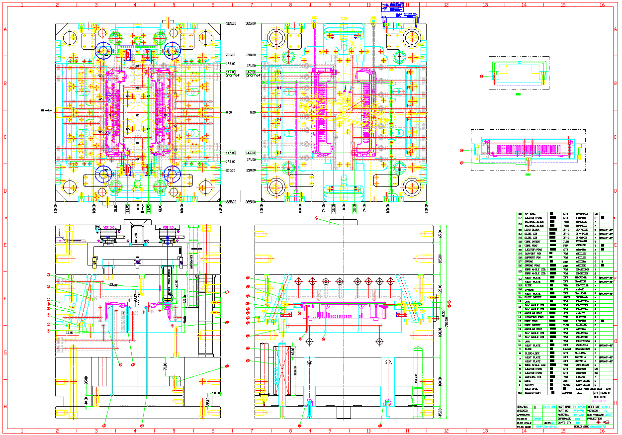Click the 'pro ref' text near the 147.00 dimension
The width and height of the screenshot is (622, 435).
click(233, 76)
